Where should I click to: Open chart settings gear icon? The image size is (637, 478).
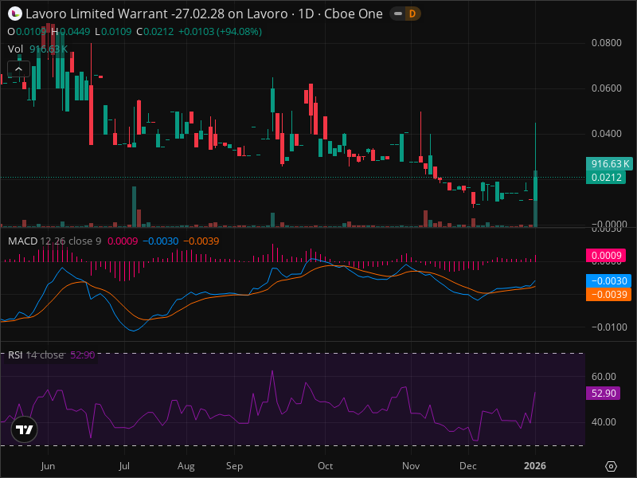point(611,466)
